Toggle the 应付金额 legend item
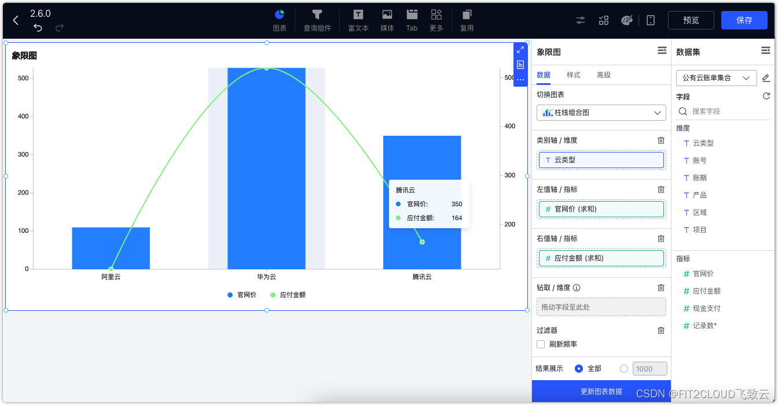This screenshot has height=405, width=778. (x=288, y=295)
